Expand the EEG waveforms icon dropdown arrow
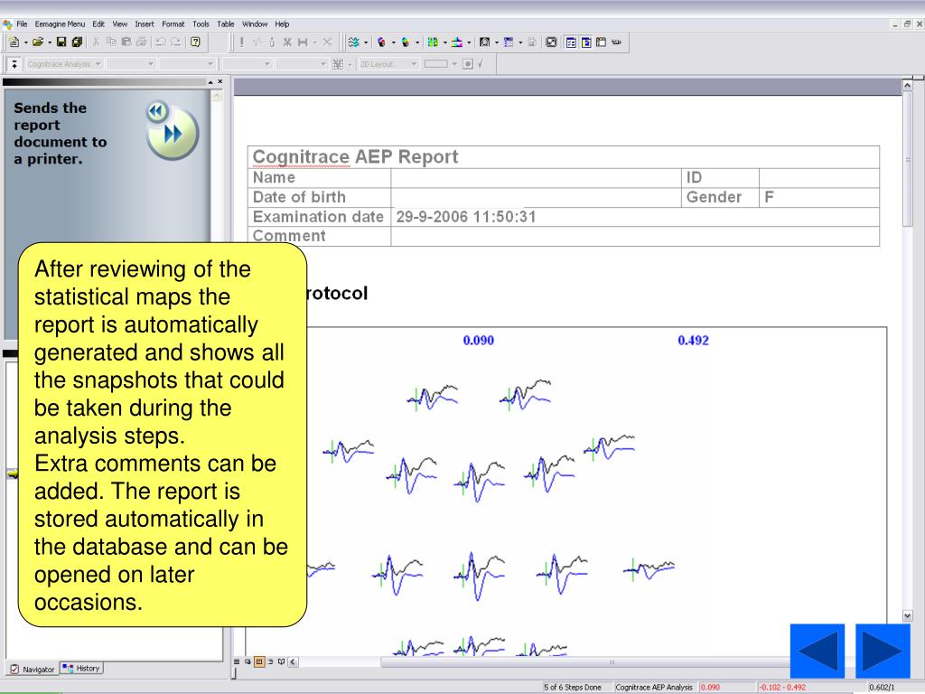The height and width of the screenshot is (694, 925). click(x=366, y=42)
